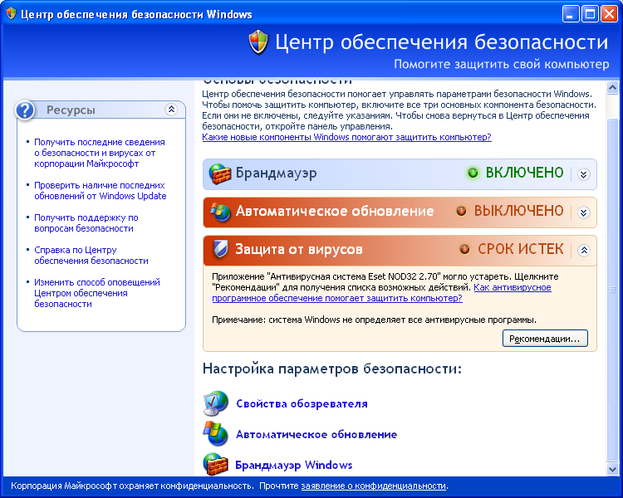This screenshot has width=623, height=498.
Task: Click the Ресурсы panel title
Action: tap(71, 110)
